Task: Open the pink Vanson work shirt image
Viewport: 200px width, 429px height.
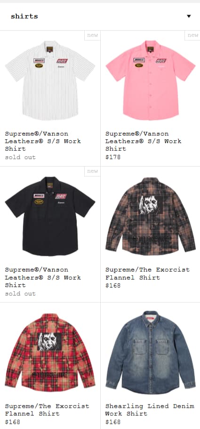Action: pos(151,80)
